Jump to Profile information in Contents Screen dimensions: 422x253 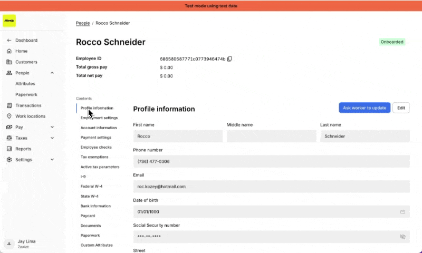coord(97,108)
